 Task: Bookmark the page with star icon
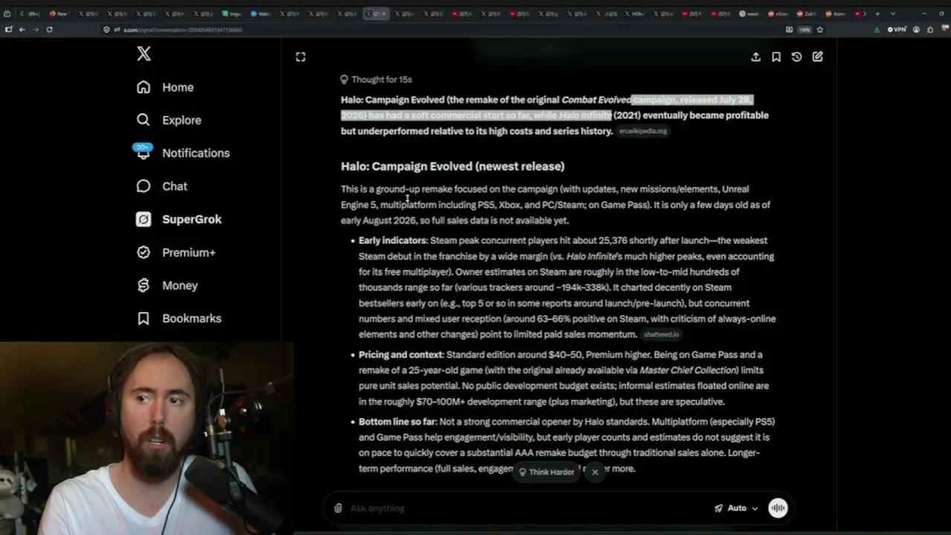coord(820,30)
